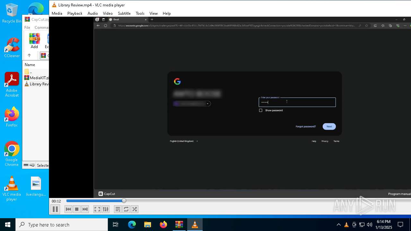This screenshot has height=231, width=411.
Task: Open CCleaner desktop shortcut
Action: pos(12,48)
